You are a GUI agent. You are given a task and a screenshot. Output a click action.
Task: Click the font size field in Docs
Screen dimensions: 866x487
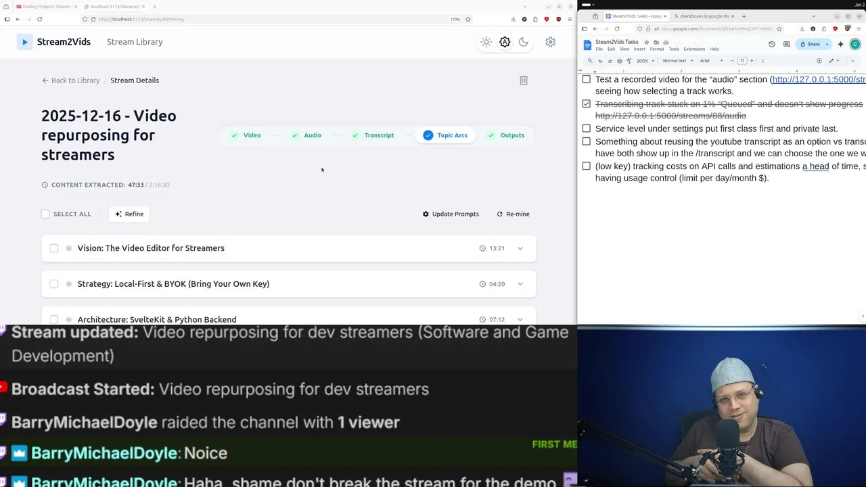742,61
